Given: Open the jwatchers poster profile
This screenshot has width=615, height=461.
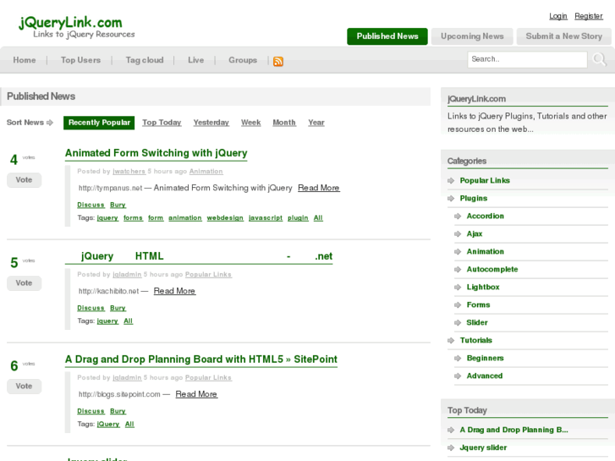Looking at the screenshot, I should coord(129,172).
